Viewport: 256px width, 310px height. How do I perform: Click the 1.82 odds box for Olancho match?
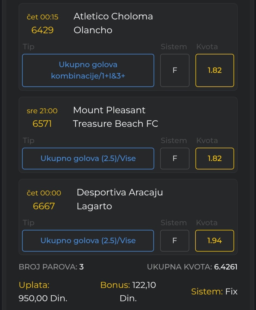[214, 70]
